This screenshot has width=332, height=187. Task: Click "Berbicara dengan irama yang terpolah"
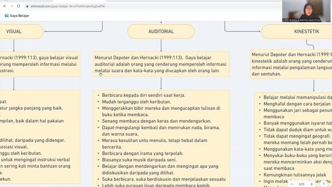143,153
